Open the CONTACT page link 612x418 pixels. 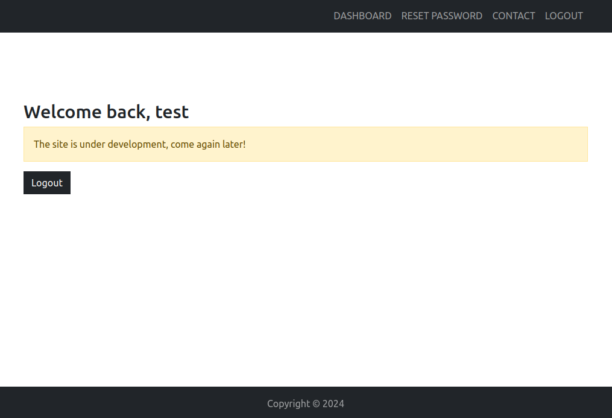[514, 16]
